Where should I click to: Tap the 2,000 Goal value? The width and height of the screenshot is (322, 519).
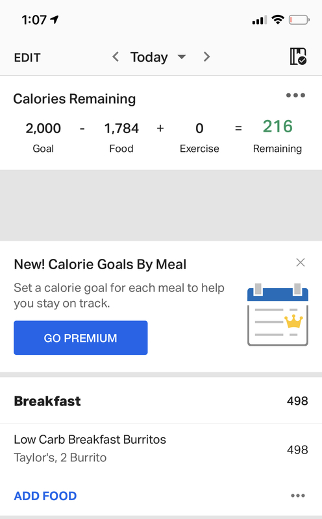point(43,128)
